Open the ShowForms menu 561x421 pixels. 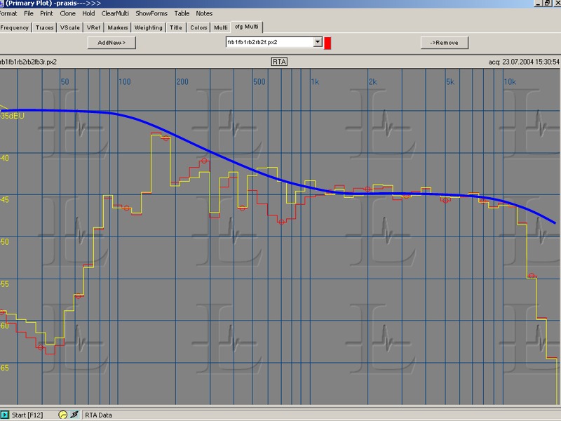pyautogui.click(x=151, y=13)
